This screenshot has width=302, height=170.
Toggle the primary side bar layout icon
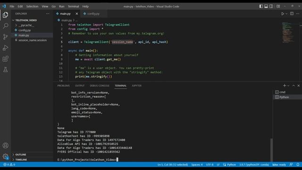coord(261,6)
